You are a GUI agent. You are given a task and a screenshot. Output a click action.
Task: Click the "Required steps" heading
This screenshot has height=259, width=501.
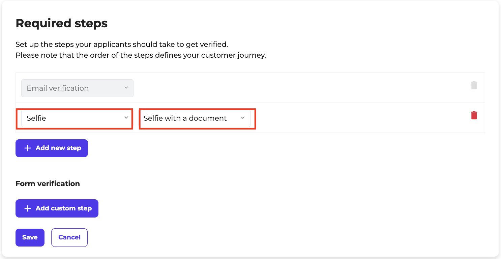(x=61, y=23)
